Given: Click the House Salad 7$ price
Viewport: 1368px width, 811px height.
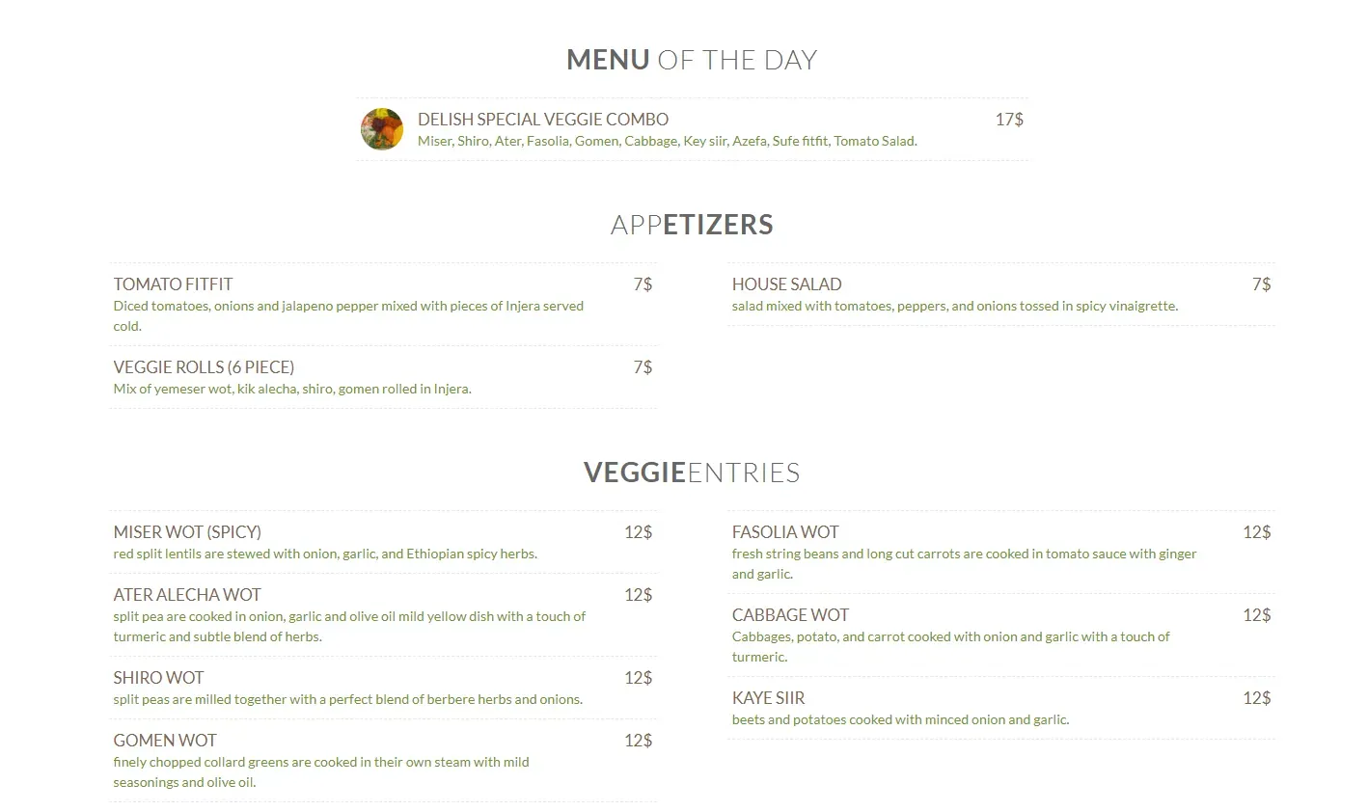Looking at the screenshot, I should [x=1261, y=284].
